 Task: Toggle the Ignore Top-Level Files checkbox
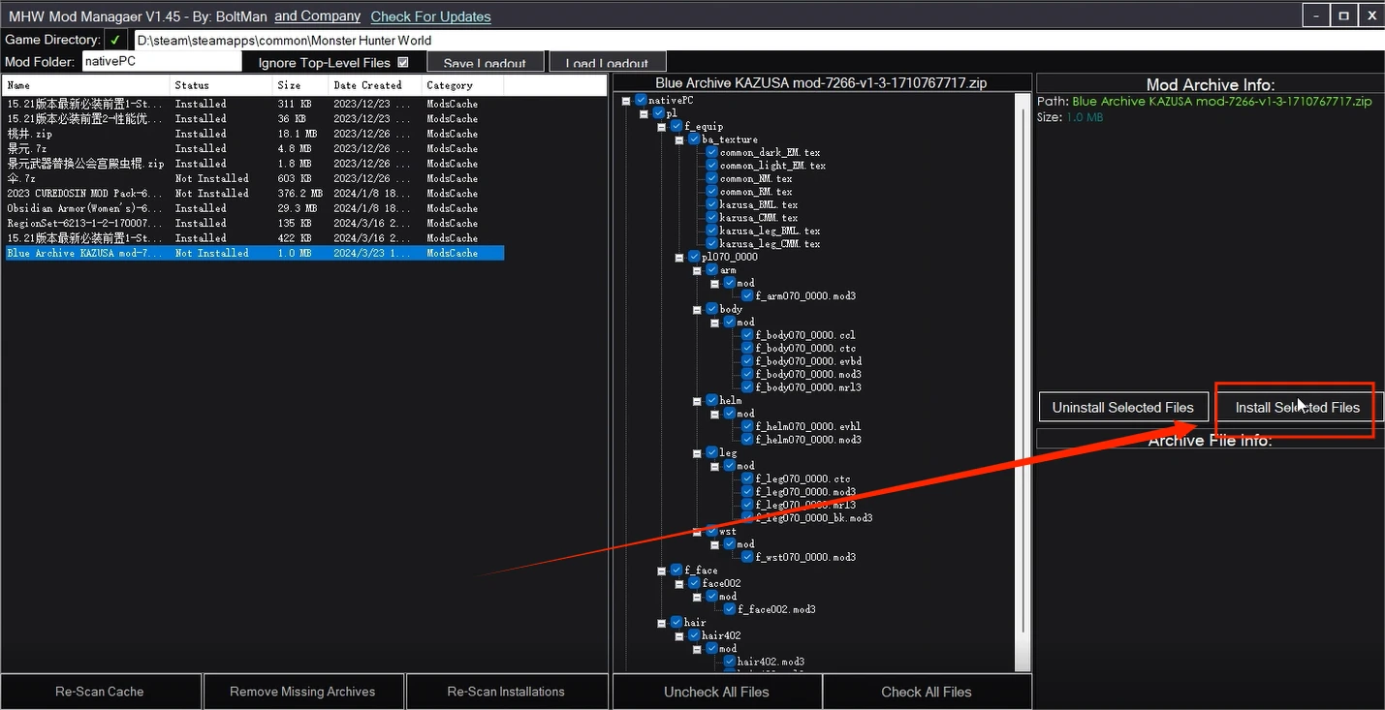click(x=403, y=62)
